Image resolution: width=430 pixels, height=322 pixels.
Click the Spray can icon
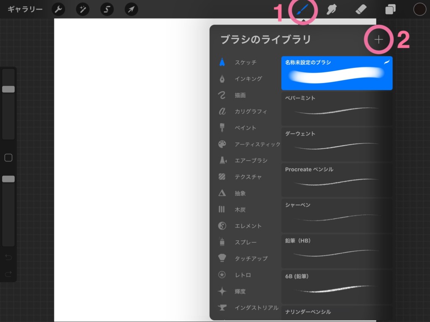(222, 241)
